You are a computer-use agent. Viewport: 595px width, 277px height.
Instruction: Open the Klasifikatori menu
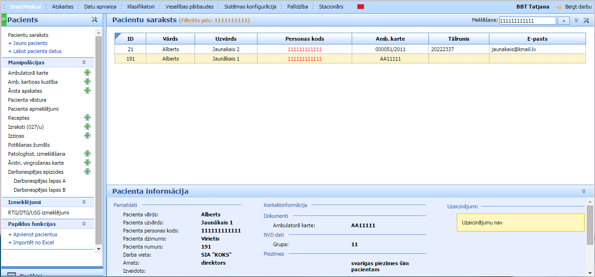tap(141, 7)
